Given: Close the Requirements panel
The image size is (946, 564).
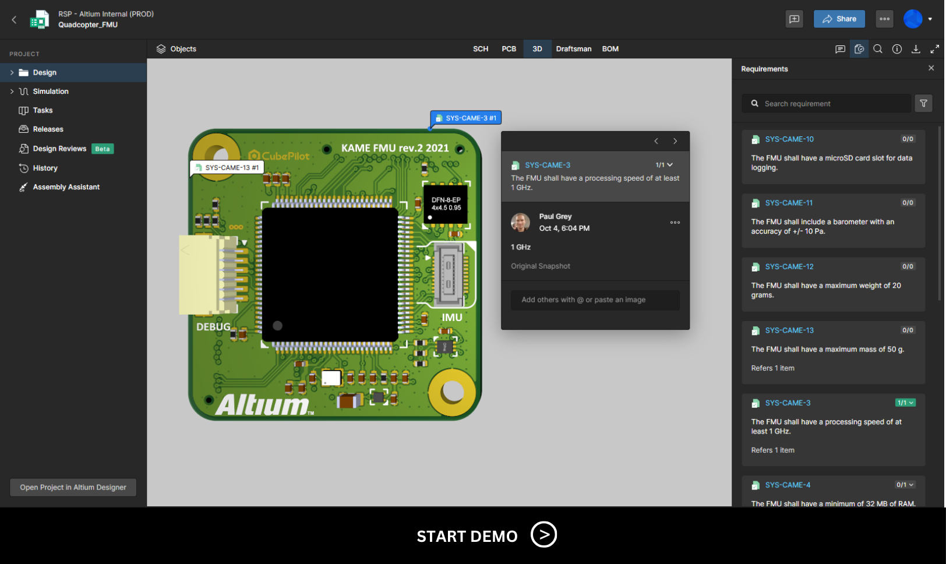Looking at the screenshot, I should (931, 68).
